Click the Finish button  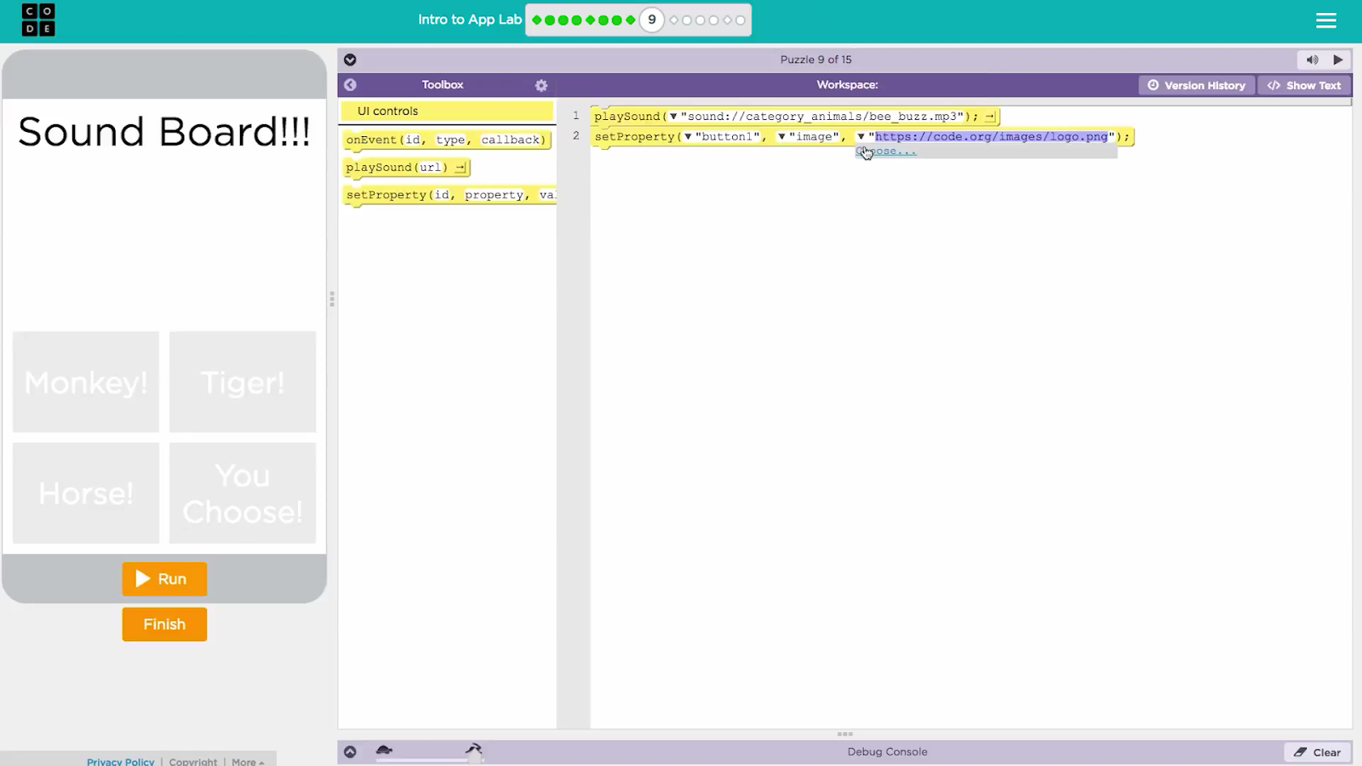(x=164, y=625)
